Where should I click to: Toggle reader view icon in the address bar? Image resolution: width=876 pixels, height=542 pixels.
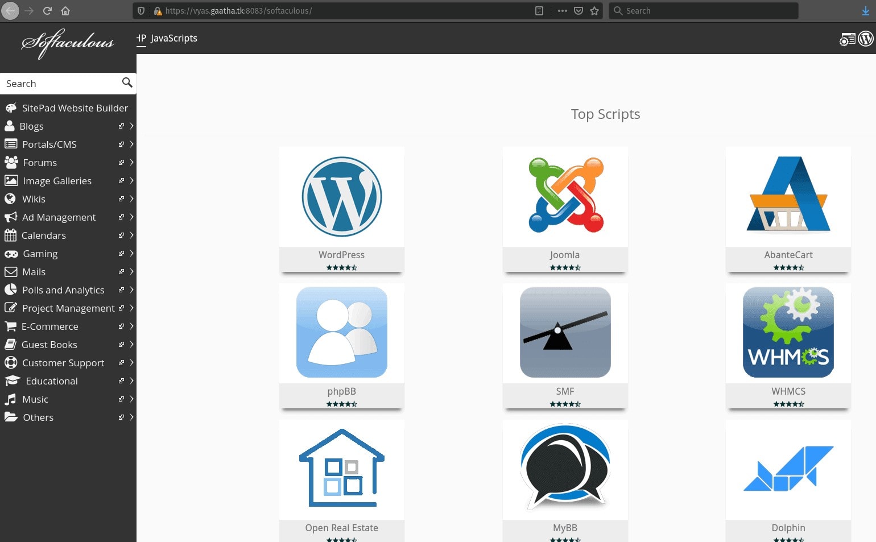pos(539,11)
